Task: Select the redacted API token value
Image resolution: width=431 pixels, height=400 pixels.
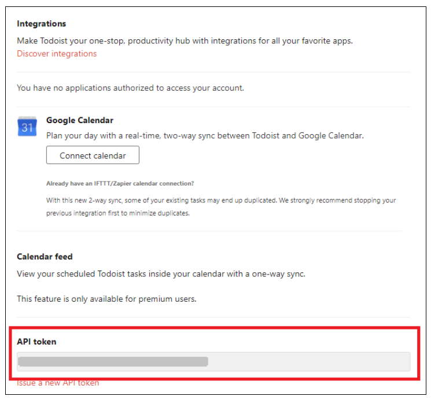Action: (113, 361)
